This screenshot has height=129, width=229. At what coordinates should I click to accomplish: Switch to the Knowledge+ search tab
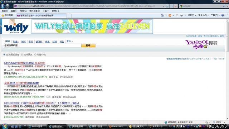pos(16,42)
